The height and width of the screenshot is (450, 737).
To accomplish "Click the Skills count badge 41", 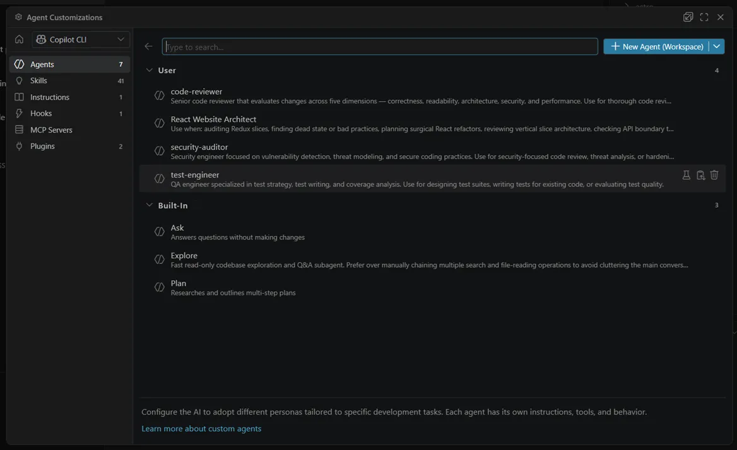I will point(121,81).
